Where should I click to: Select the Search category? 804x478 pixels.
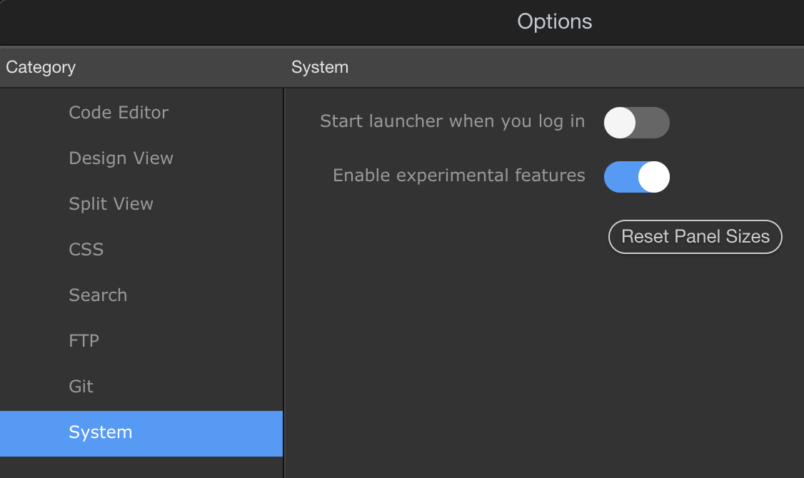[x=98, y=295]
